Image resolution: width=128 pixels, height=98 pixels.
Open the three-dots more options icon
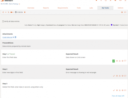coord(6,12)
